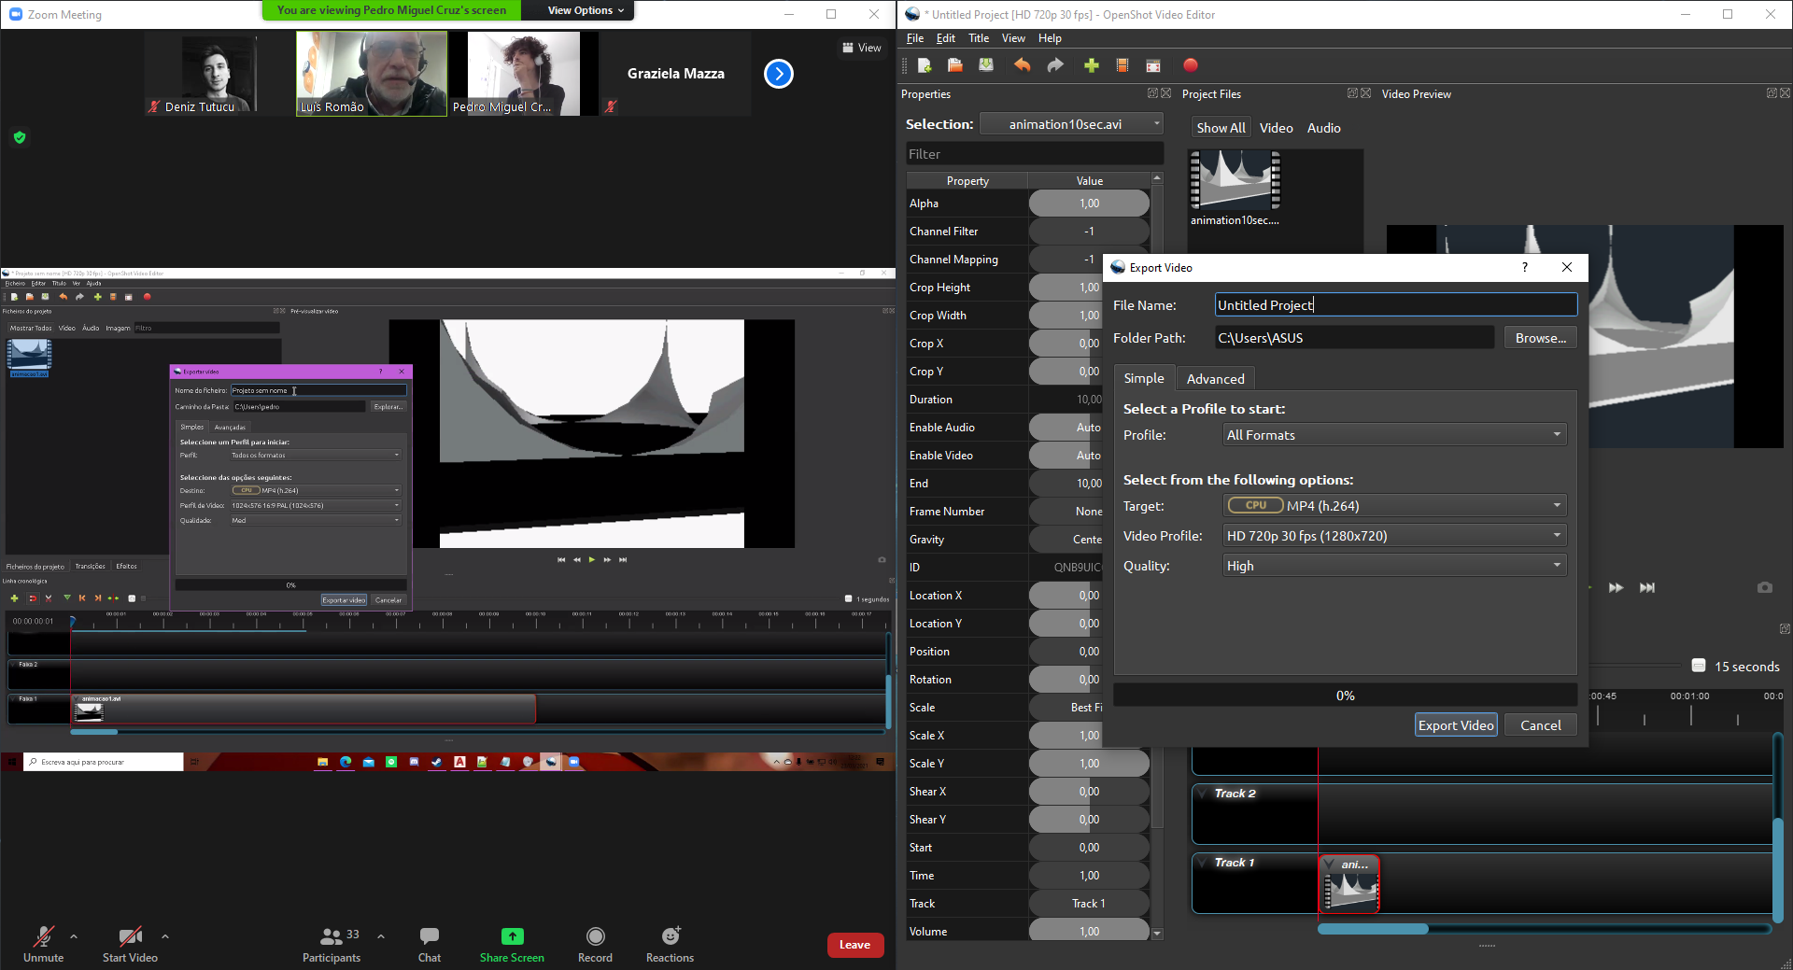Click the Export Video button
This screenshot has height=970, width=1793.
point(1456,725)
